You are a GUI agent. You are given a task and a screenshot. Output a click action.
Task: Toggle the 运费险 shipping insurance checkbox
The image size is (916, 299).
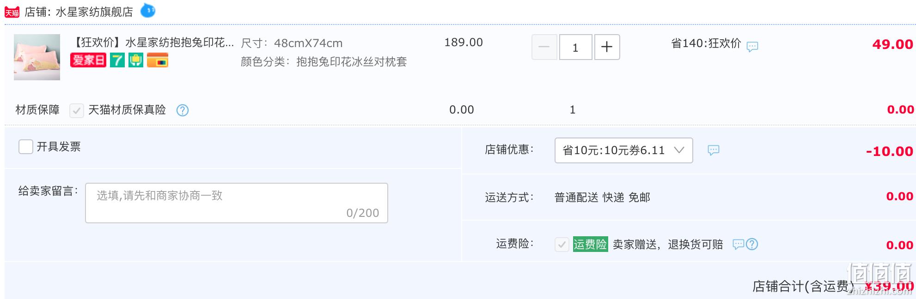pyautogui.click(x=562, y=244)
